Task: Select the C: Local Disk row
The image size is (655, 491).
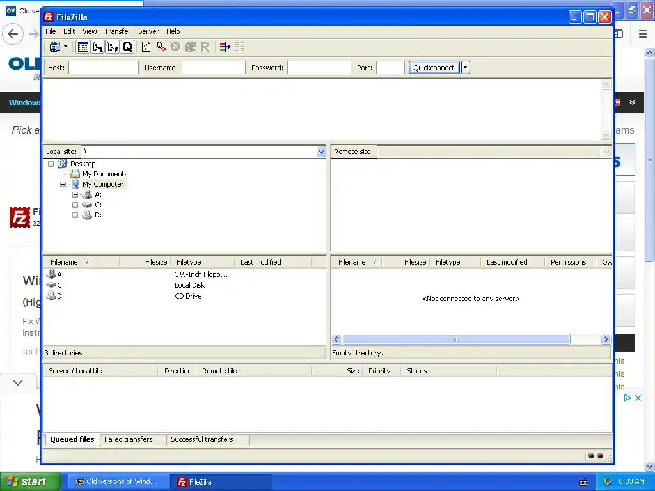Action: pyautogui.click(x=184, y=285)
